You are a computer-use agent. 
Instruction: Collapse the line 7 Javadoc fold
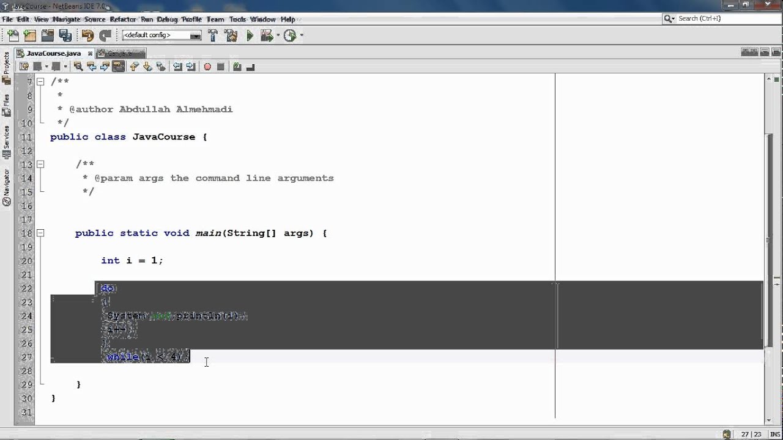click(40, 81)
